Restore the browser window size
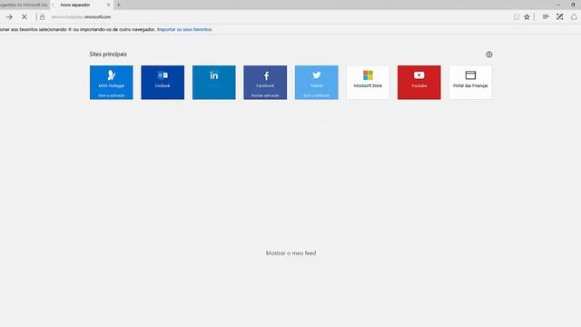The image size is (581, 327). [x=573, y=5]
